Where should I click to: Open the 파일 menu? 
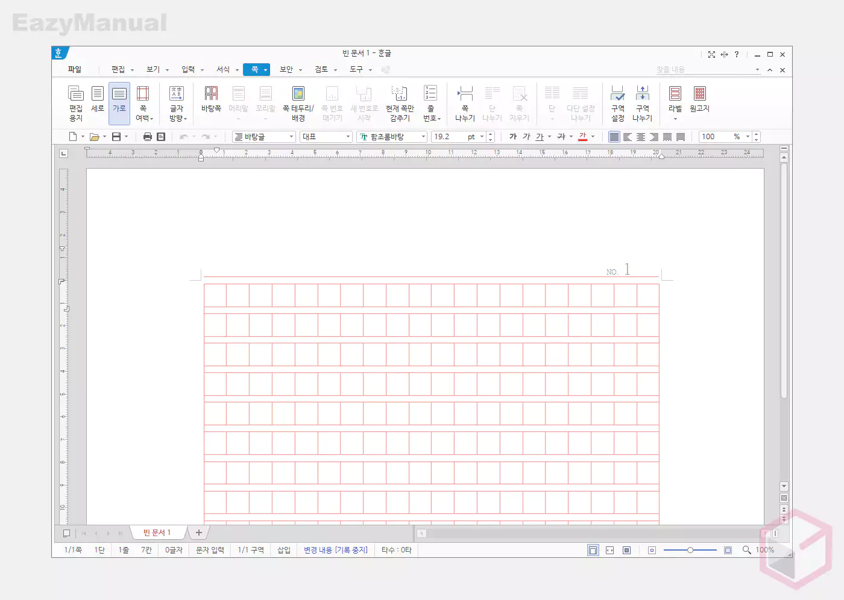click(x=75, y=69)
